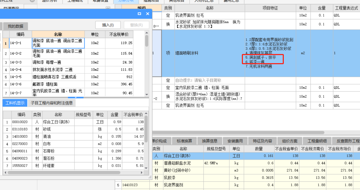Select quota row 14-3-7

68,92
